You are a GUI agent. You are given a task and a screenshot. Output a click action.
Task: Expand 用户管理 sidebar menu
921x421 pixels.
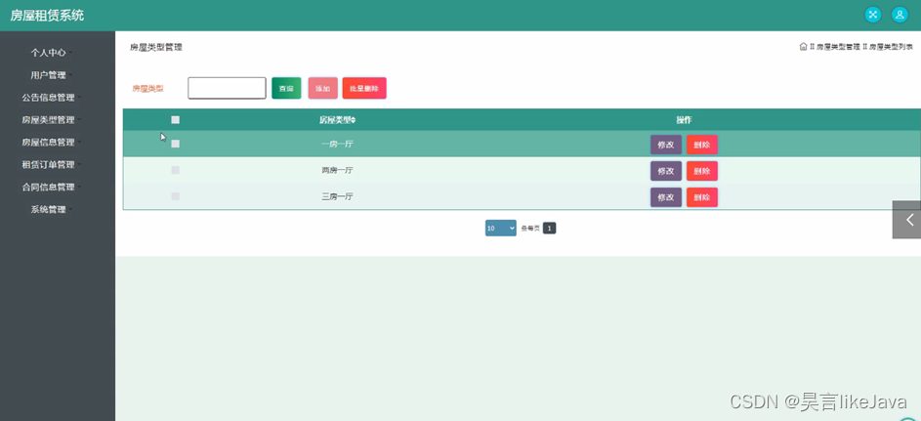(48, 75)
